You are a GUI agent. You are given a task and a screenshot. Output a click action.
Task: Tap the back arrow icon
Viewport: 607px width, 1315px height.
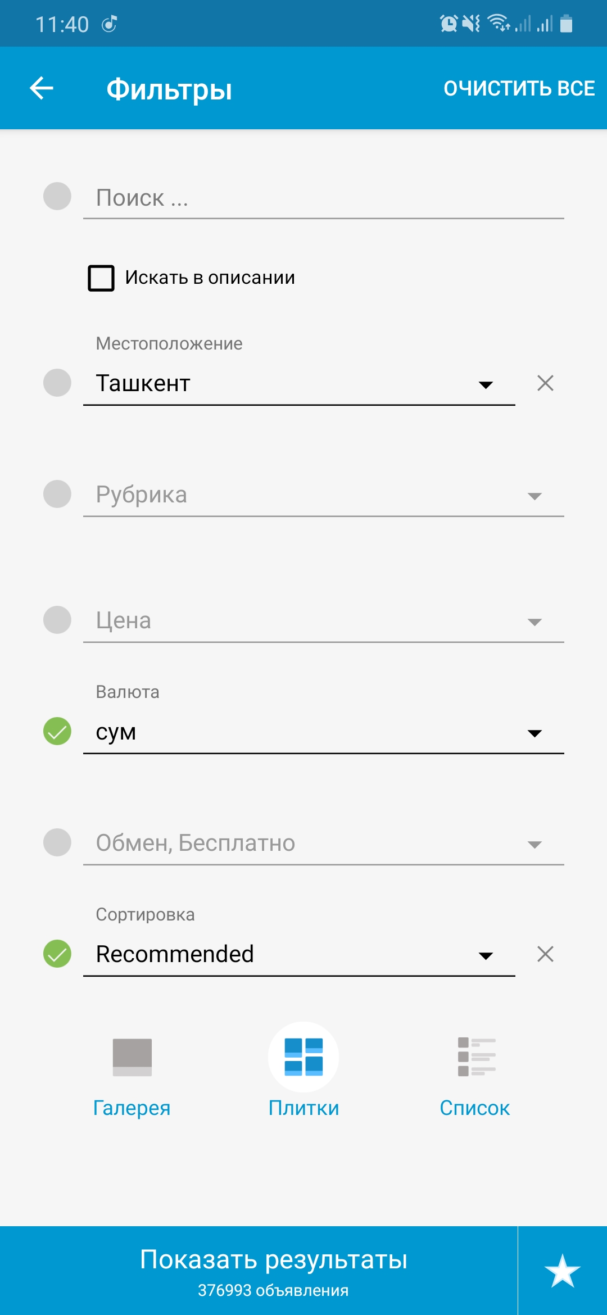(x=42, y=88)
